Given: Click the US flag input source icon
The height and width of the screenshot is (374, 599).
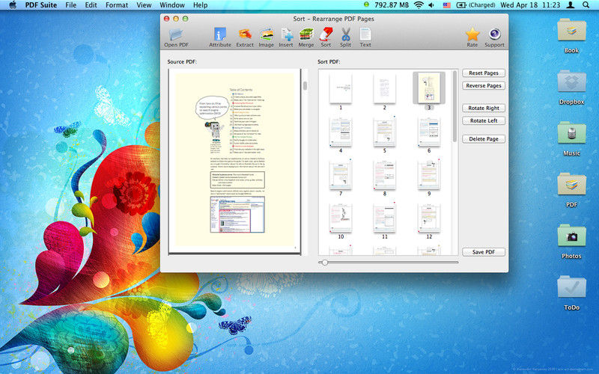Looking at the screenshot, I should 446,5.
